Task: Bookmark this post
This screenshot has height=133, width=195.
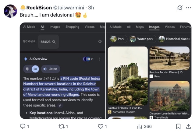Action: pos(179,126)
